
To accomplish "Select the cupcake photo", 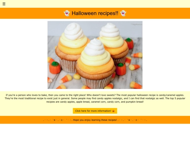I will pos(95,55).
